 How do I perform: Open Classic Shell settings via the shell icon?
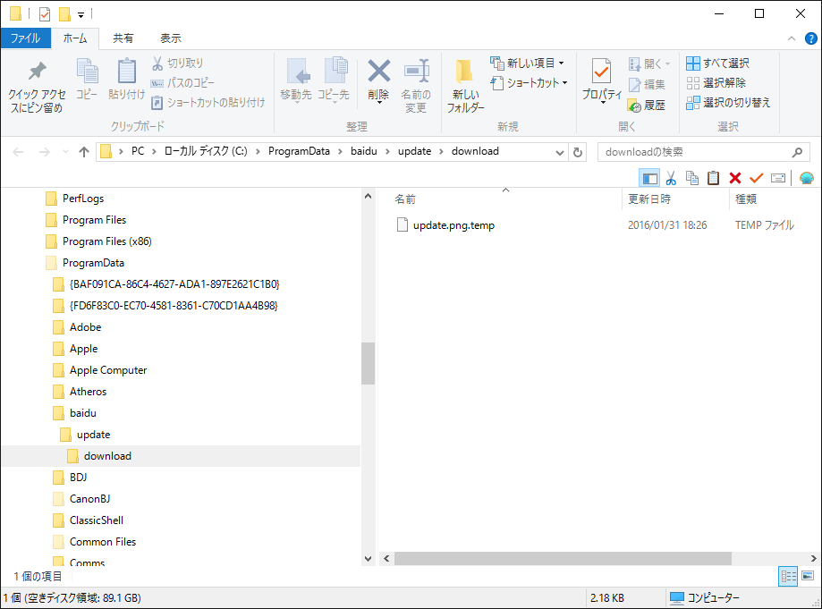click(806, 178)
